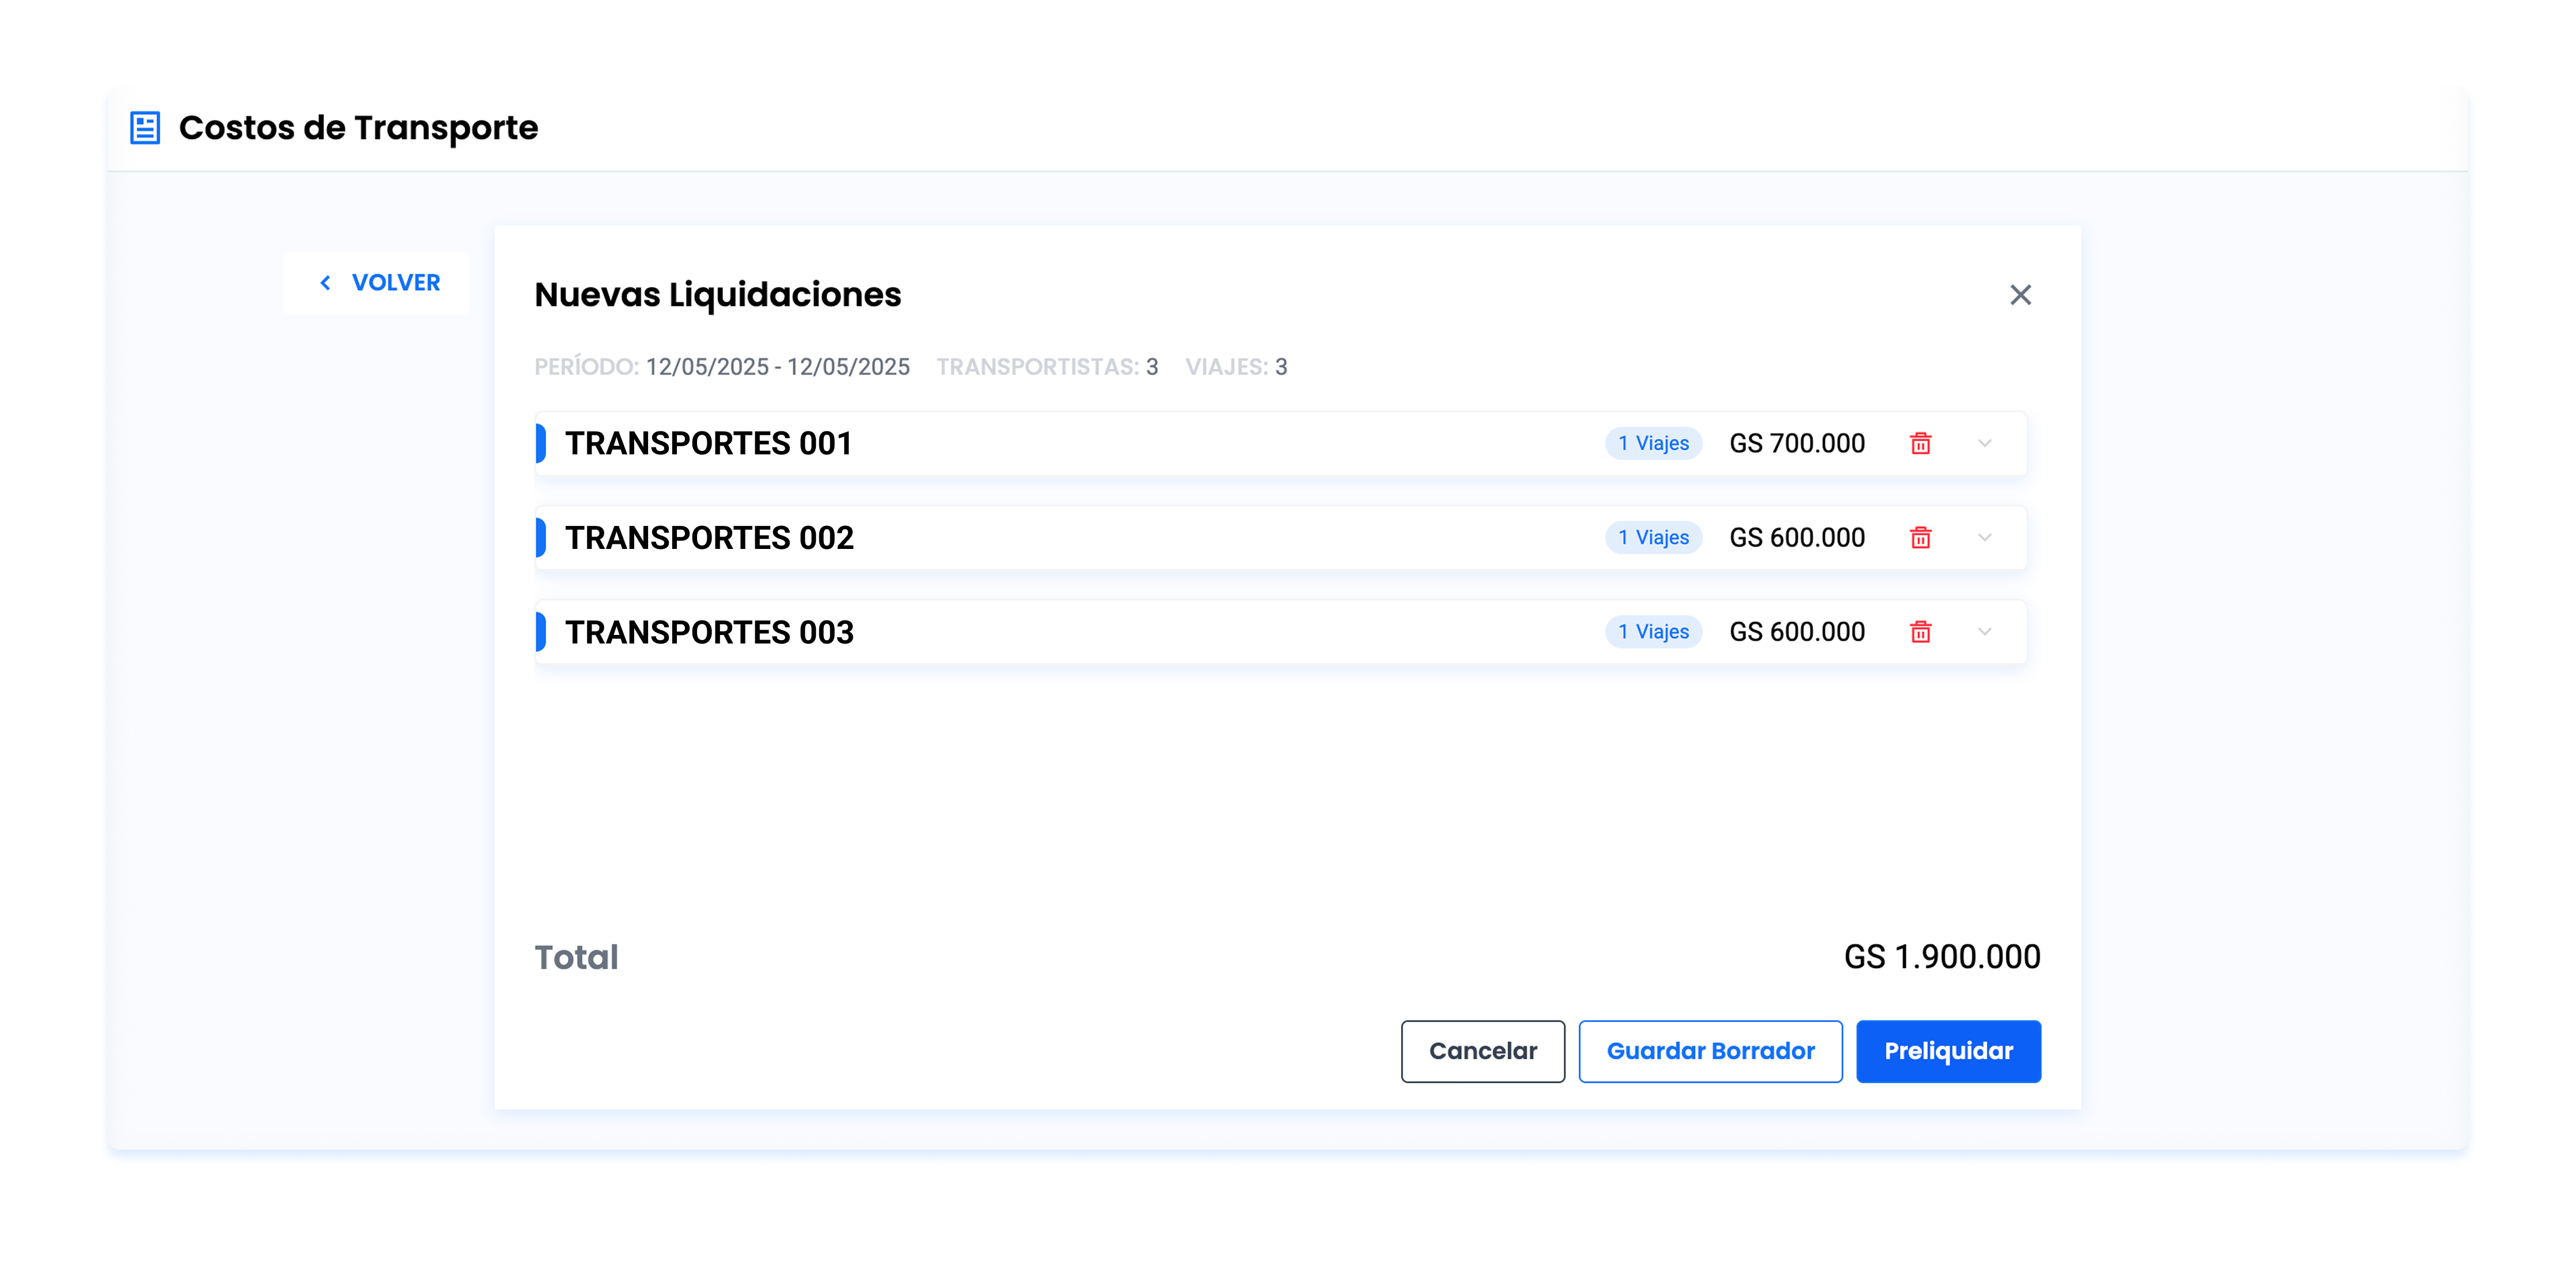Click the GS 1.900.000 total value

1942,957
